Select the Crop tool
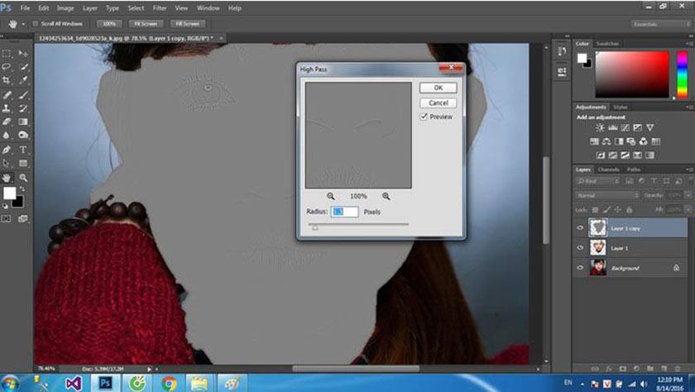Screen dimensions: 695x392 click(x=7, y=80)
